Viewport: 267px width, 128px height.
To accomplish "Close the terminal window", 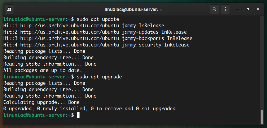I will point(258,9).
